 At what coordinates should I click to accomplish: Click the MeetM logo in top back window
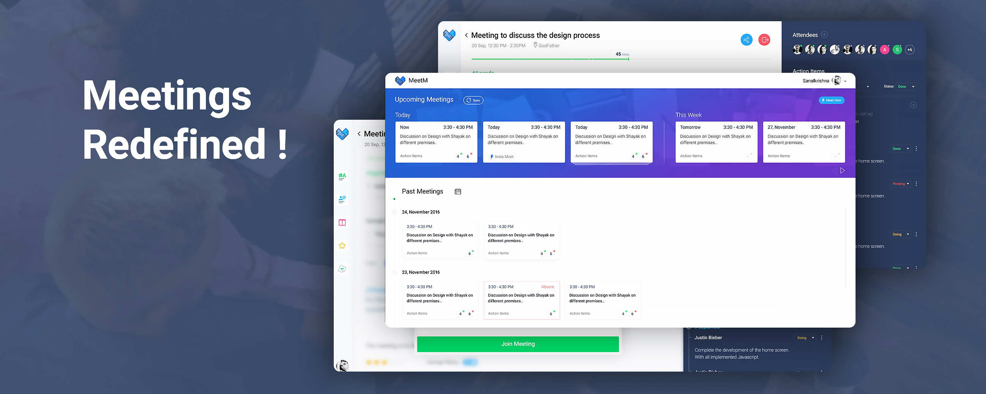(x=449, y=35)
